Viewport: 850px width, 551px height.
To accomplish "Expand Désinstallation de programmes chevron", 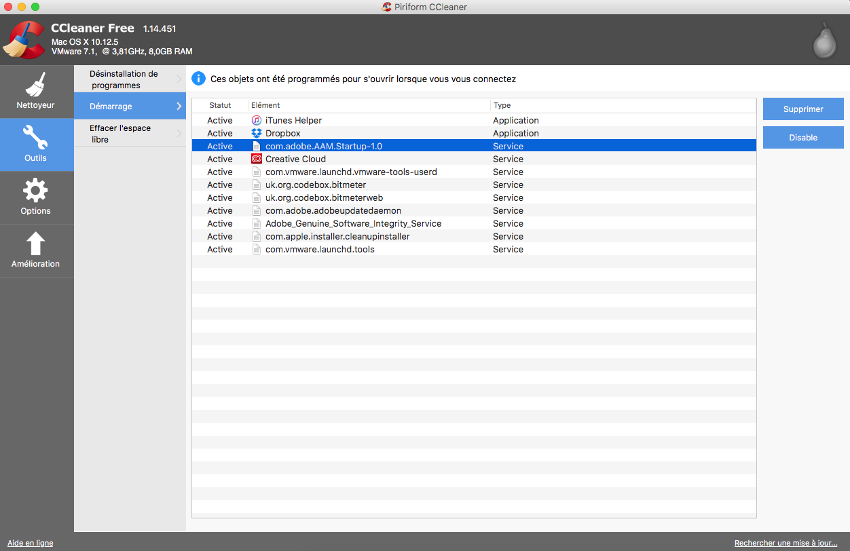I will pos(179,79).
